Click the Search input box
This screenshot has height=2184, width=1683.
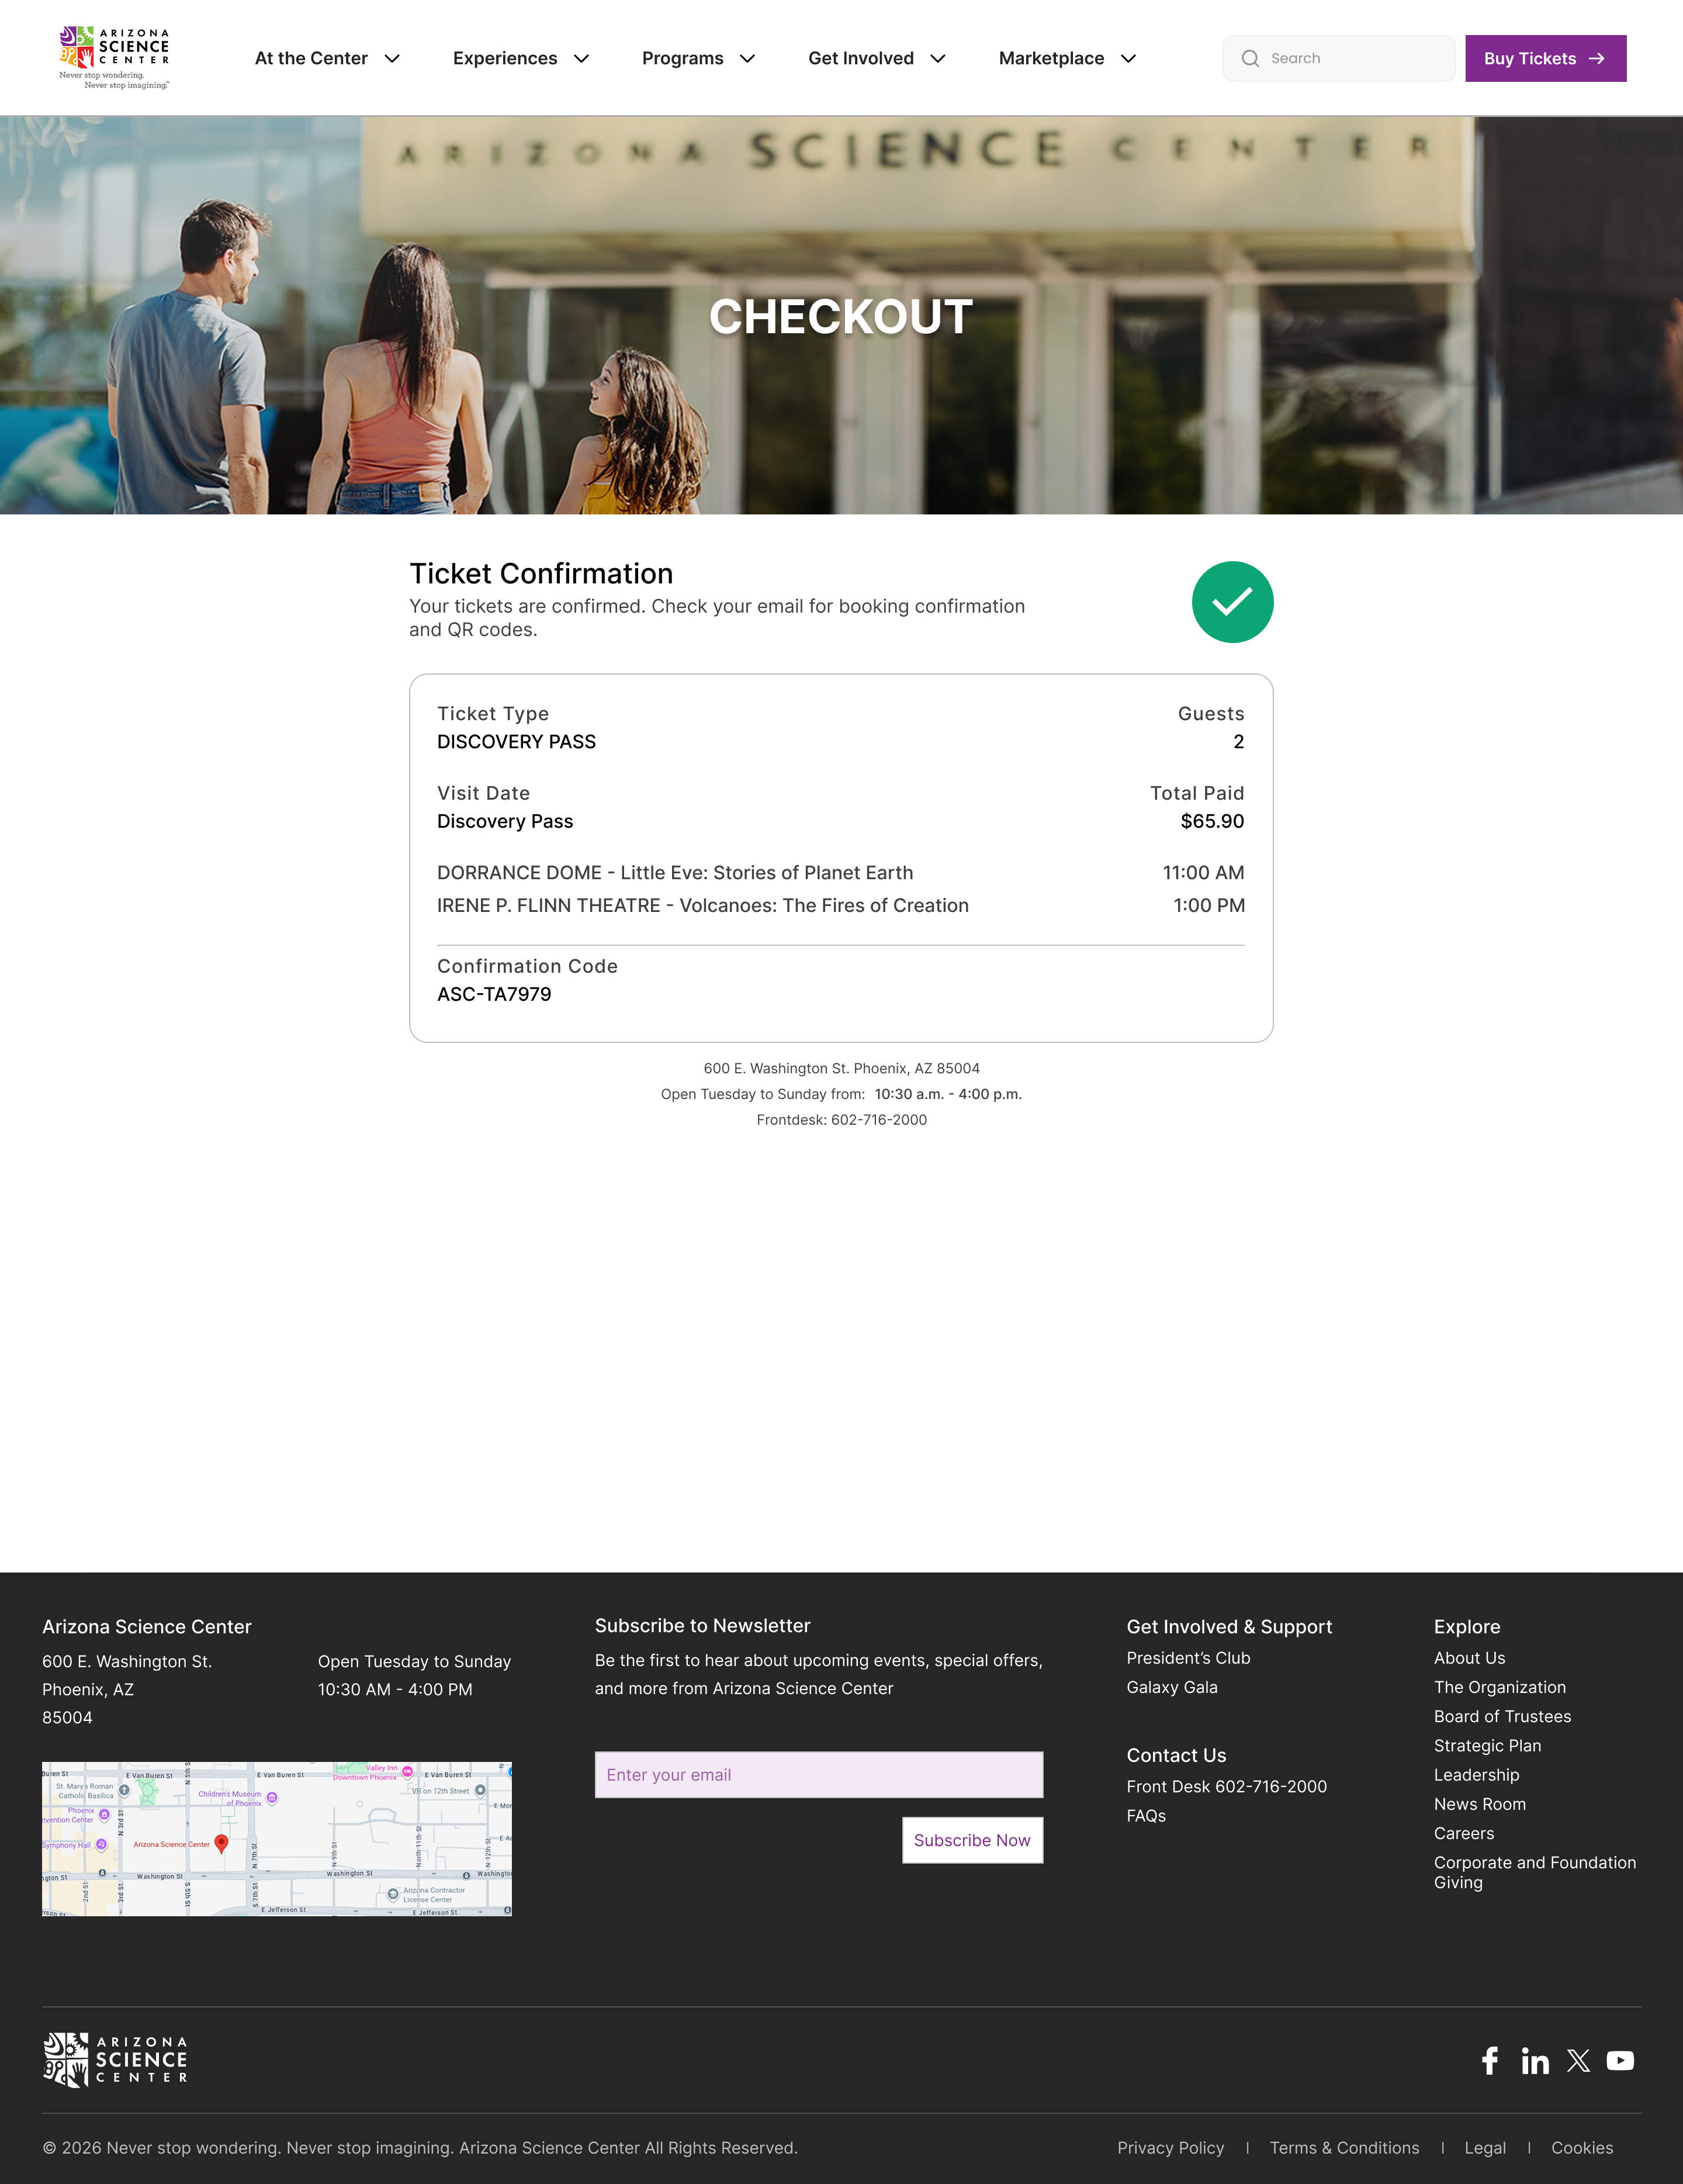tap(1339, 58)
